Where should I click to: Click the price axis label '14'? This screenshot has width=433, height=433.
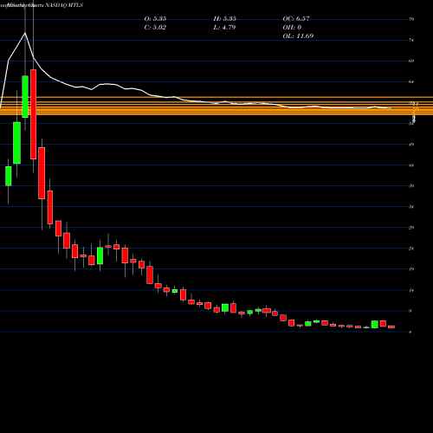tap(411, 290)
